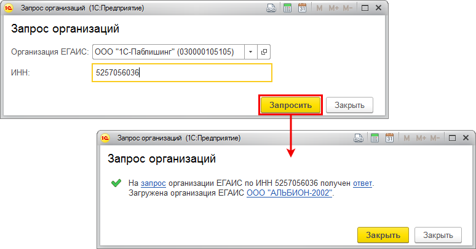Viewport: 476px width, 249px height.
Task: Close the top window with X
Action: point(379,8)
